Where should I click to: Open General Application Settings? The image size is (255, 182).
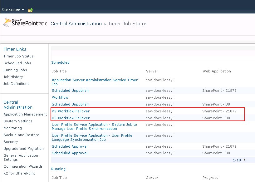pyautogui.click(x=21, y=157)
